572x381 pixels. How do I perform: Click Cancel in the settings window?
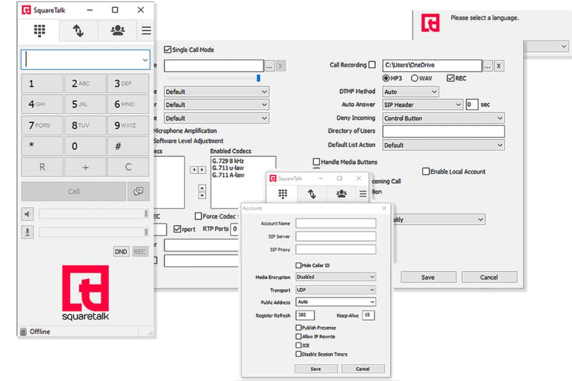coord(489,277)
